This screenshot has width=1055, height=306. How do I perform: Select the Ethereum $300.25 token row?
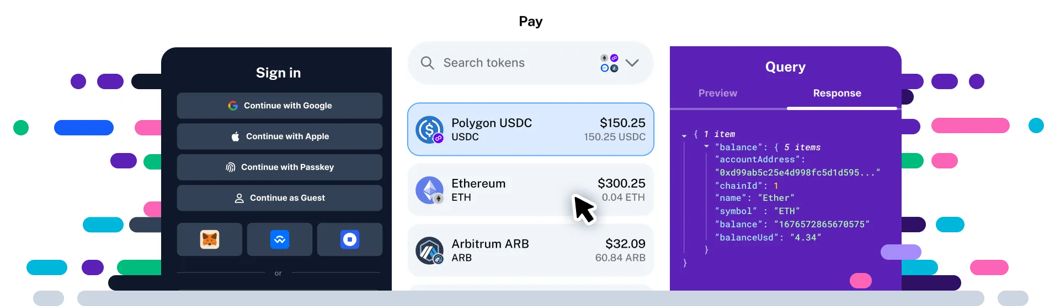pos(530,190)
